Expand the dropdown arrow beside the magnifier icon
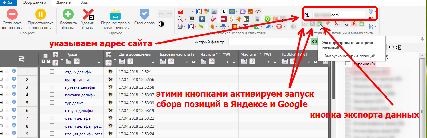 (x=185, y=19)
